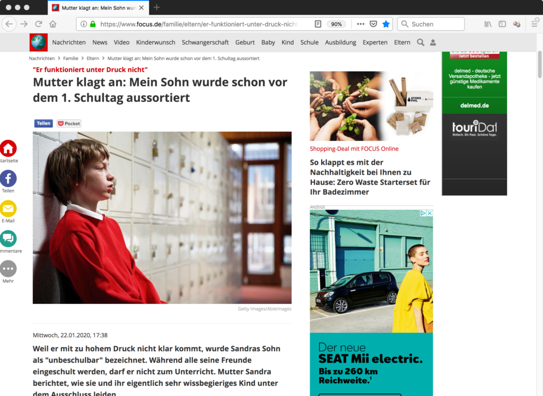This screenshot has height=396, width=543.
Task: Click the red Startseite home icon
Action: click(x=8, y=148)
